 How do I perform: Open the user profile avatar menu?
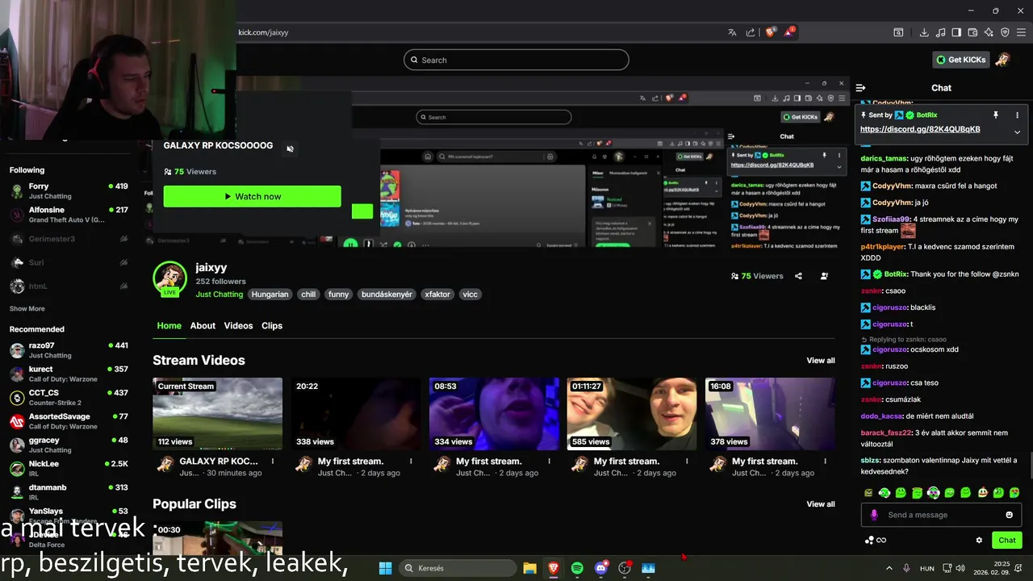[x=1003, y=60]
